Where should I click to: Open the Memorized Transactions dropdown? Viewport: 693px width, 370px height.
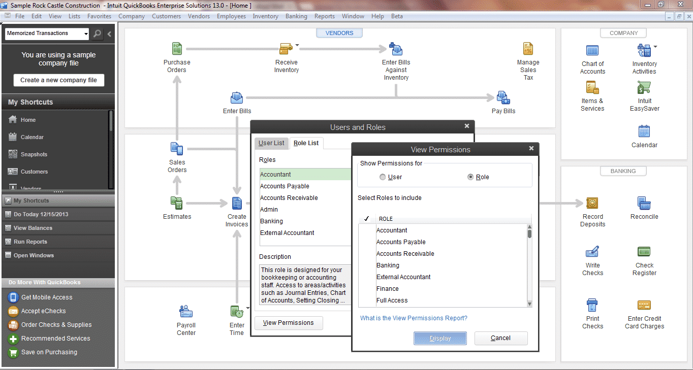click(85, 34)
